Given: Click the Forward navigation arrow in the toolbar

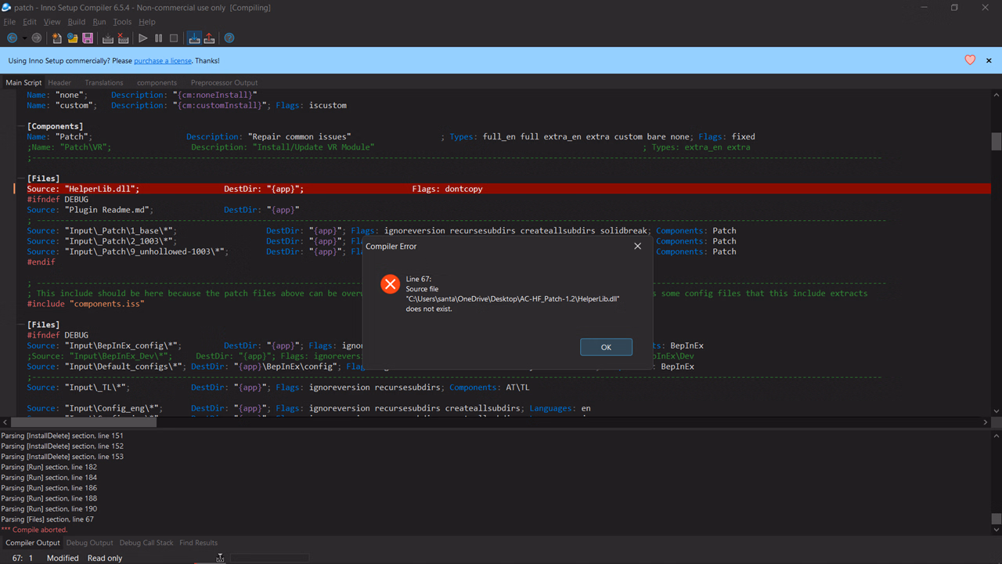Looking at the screenshot, I should click(37, 38).
